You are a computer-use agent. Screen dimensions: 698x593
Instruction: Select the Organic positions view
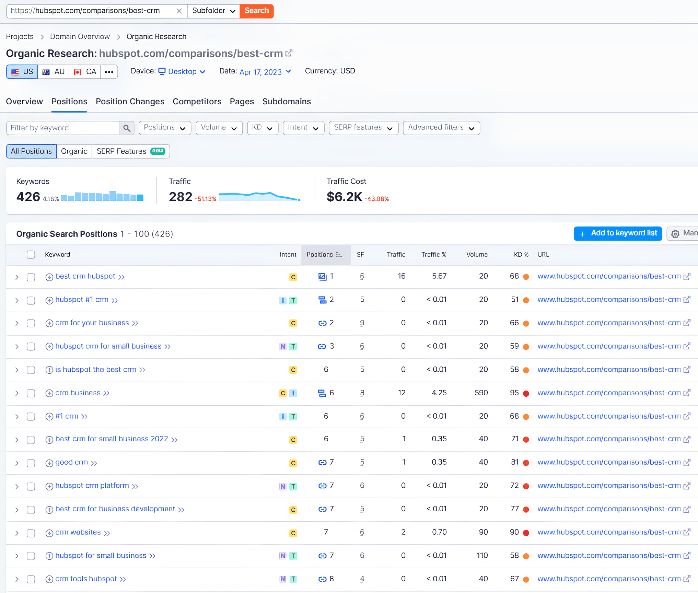pyautogui.click(x=74, y=151)
